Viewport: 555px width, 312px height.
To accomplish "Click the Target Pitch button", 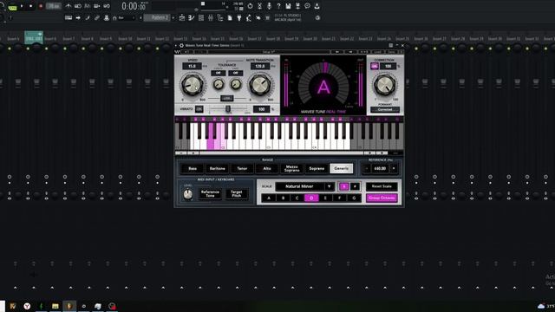I will pos(237,193).
